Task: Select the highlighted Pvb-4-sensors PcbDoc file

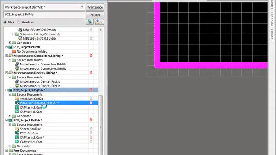Action: click(x=39, y=103)
